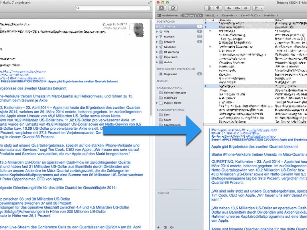This screenshot has width=307, height=230.
Task: Open the maclife.de folder
Action: pos(170,98)
